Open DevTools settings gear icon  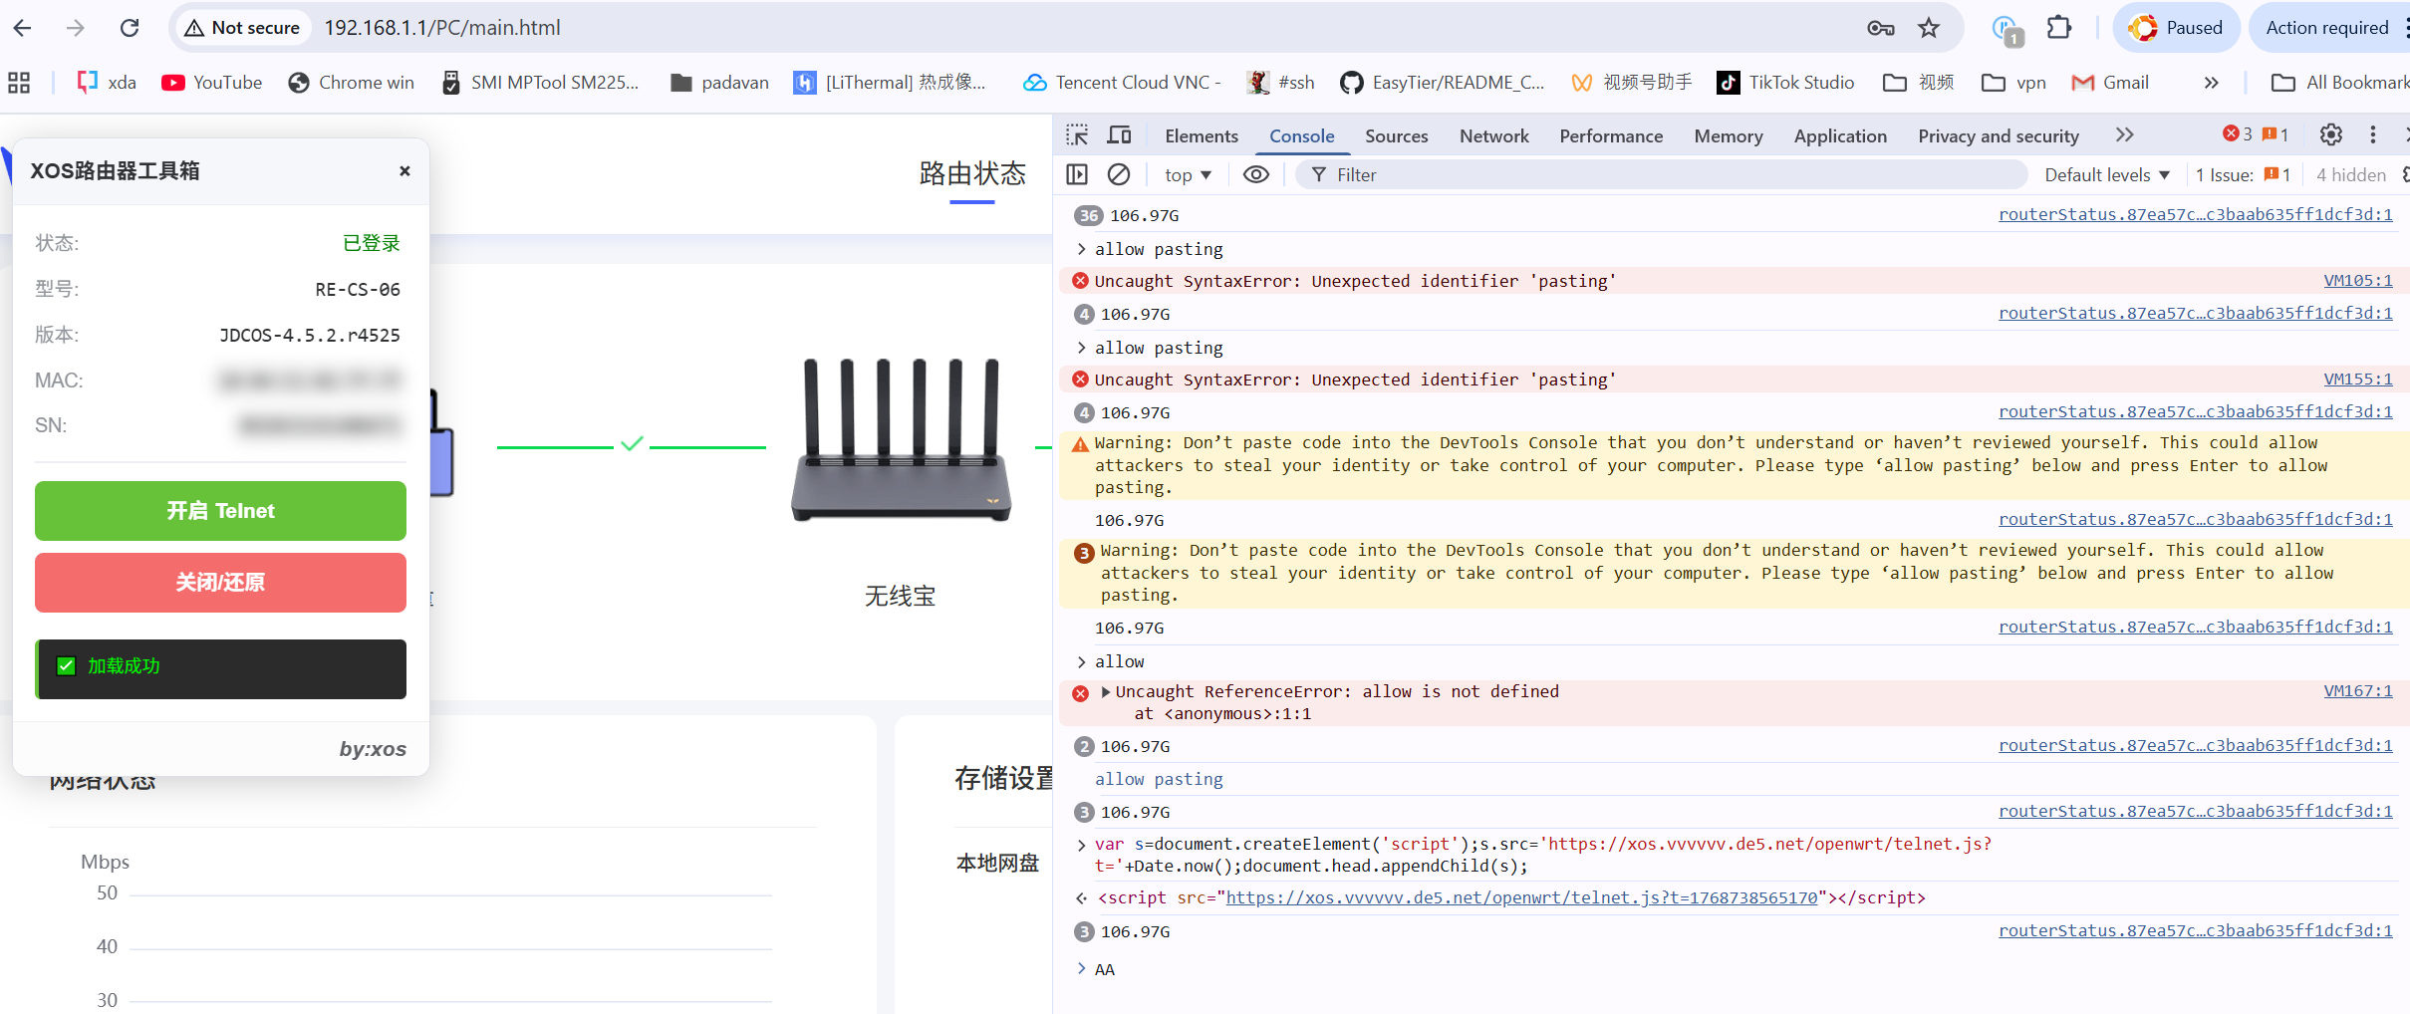2331,134
